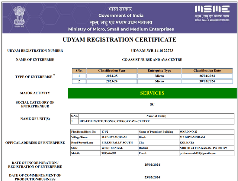Click the Government of India header text
The width and height of the screenshot is (238, 181).
tap(121, 16)
